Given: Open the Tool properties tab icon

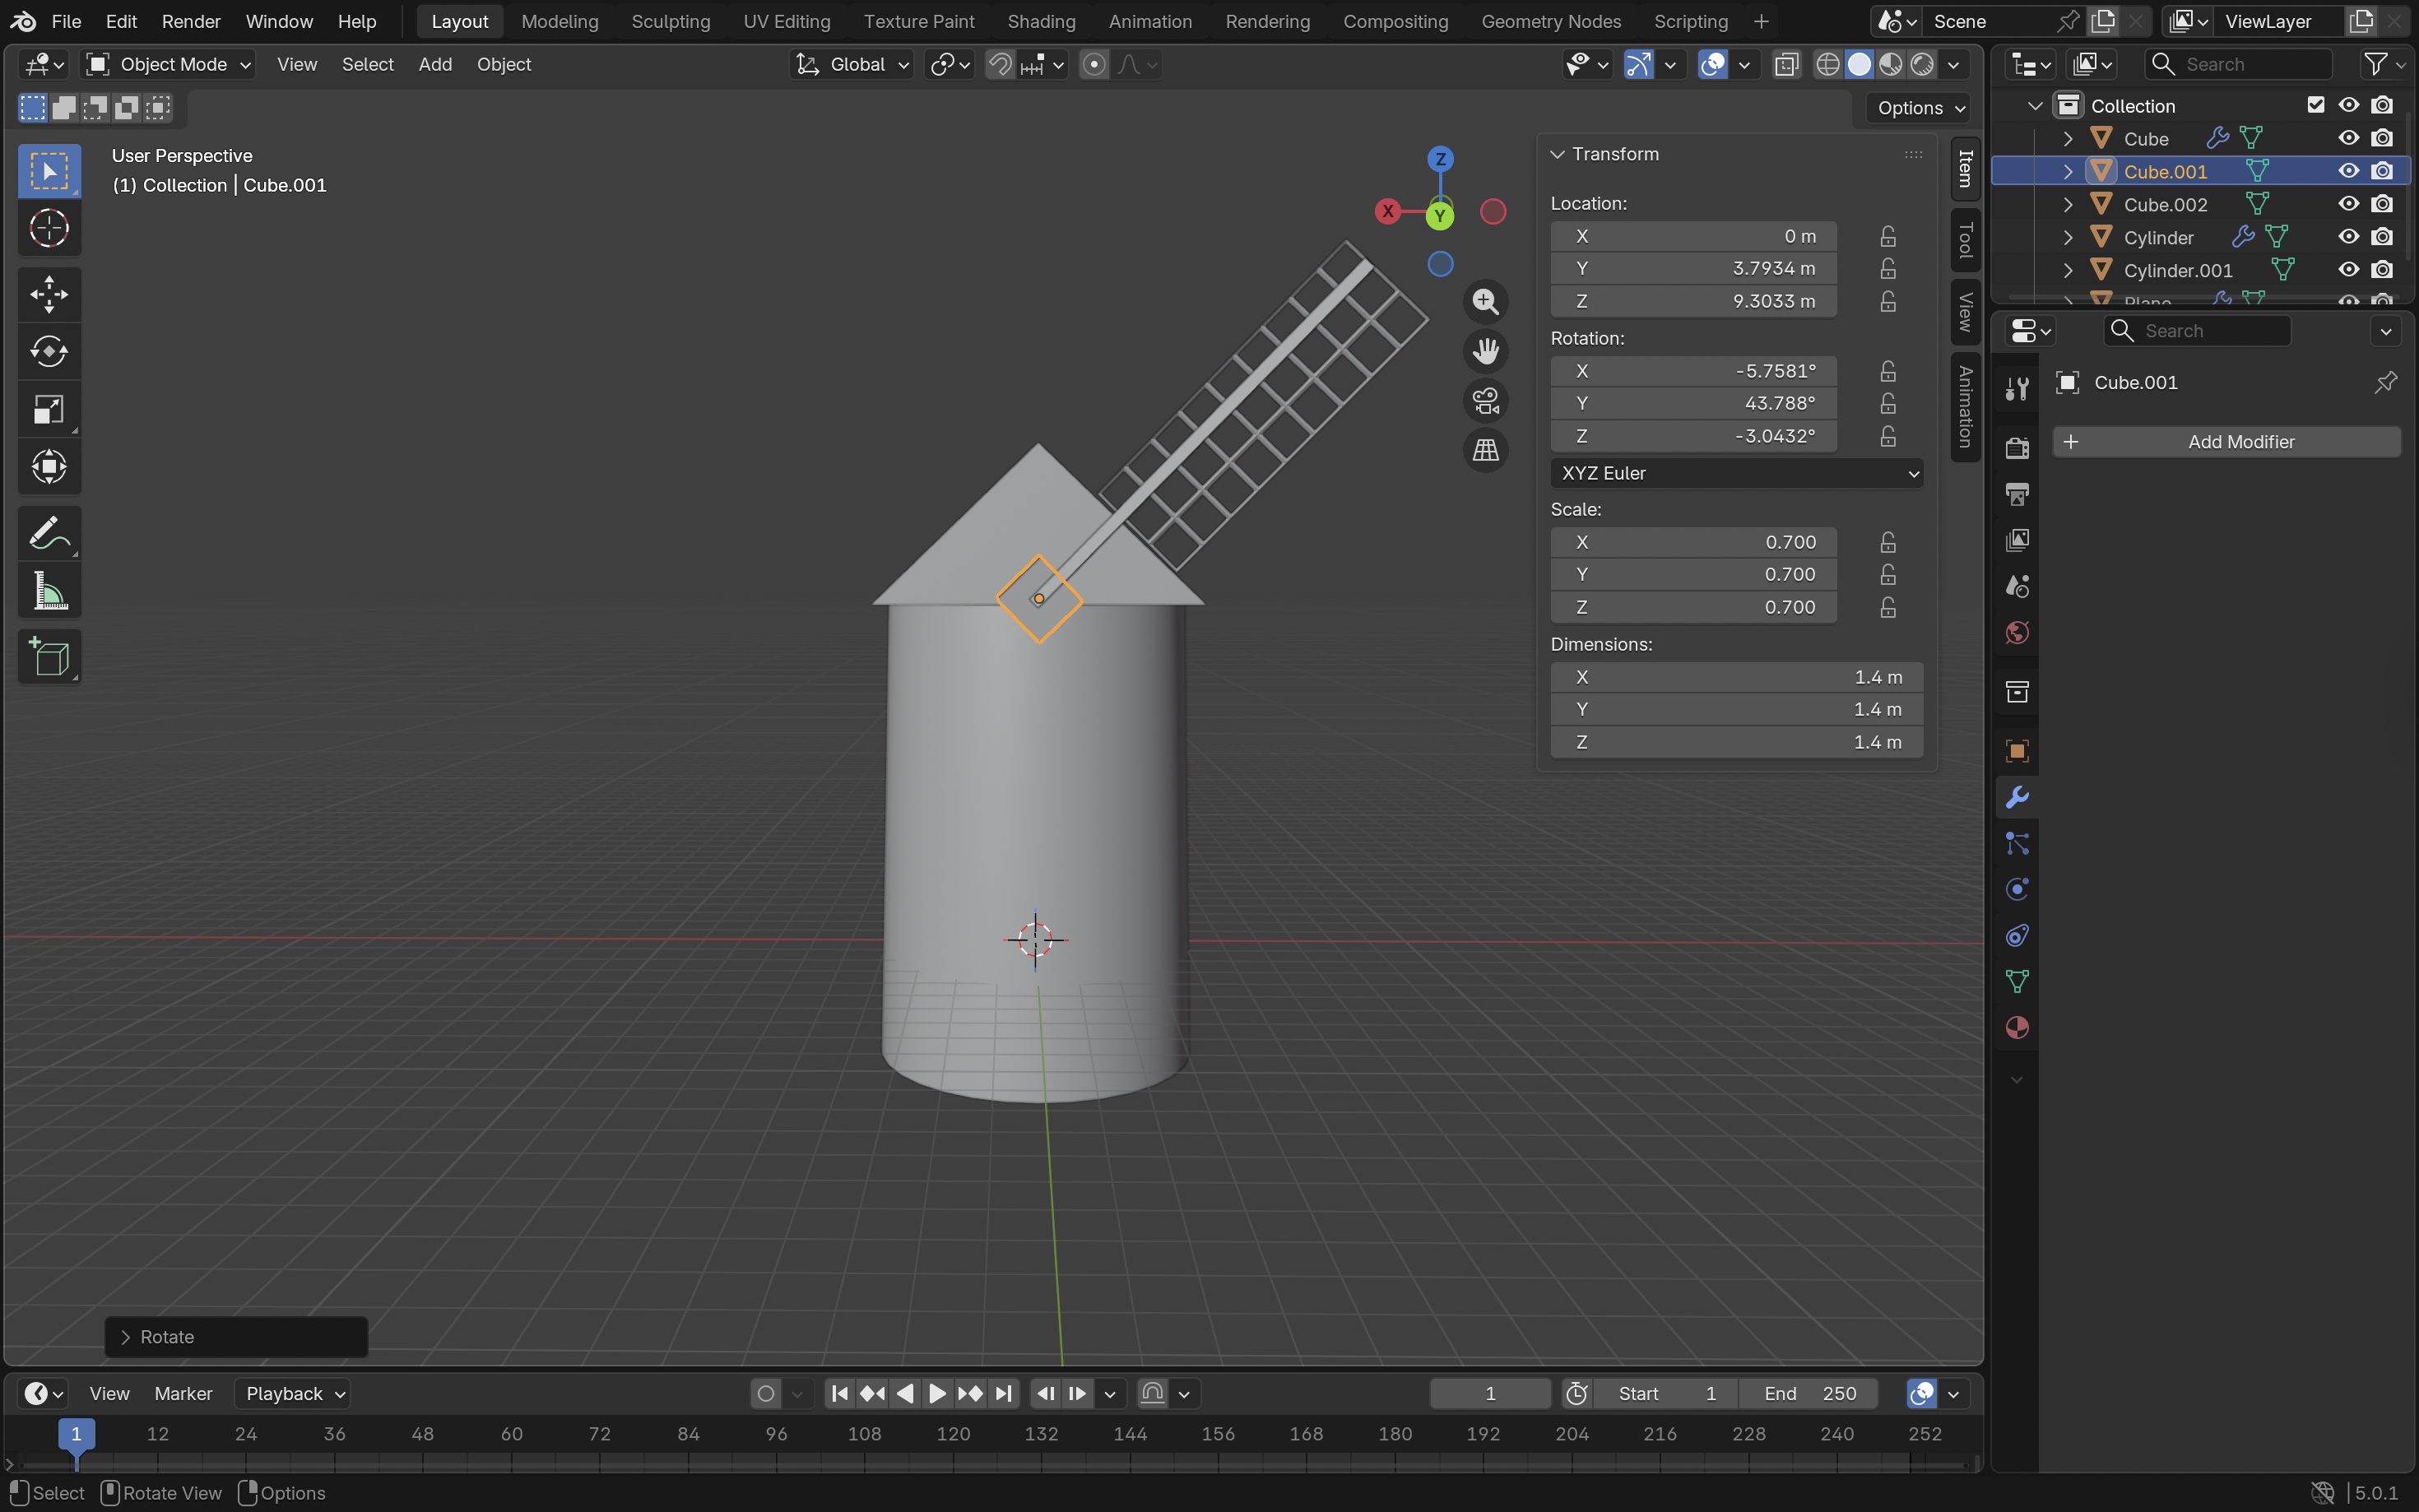Looking at the screenshot, I should 2017,388.
